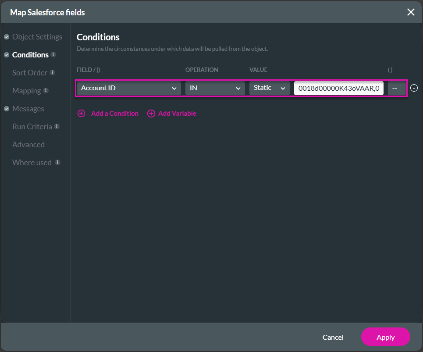This screenshot has height=352, width=423.
Task: Click the Cancel button
Action: coord(333,337)
